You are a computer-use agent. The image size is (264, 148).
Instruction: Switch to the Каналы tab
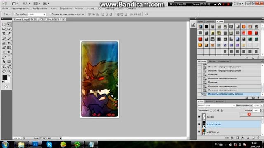[209, 102]
